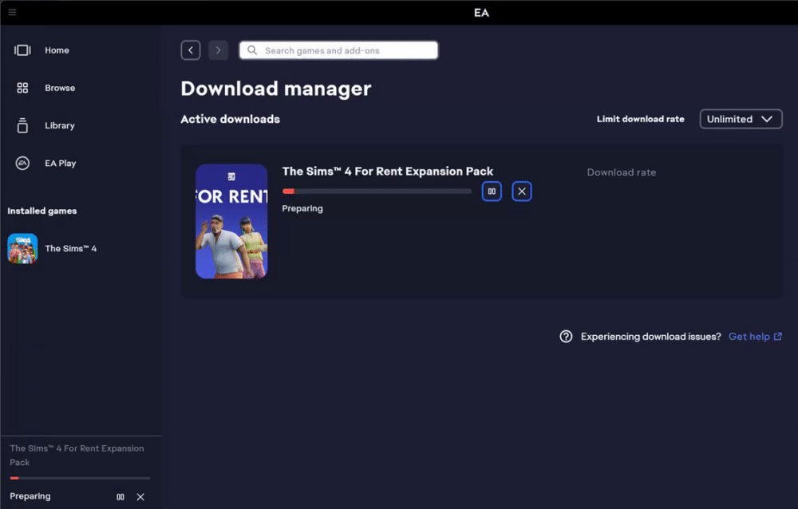
Task: Click the Active downloads heading
Action: pos(230,119)
